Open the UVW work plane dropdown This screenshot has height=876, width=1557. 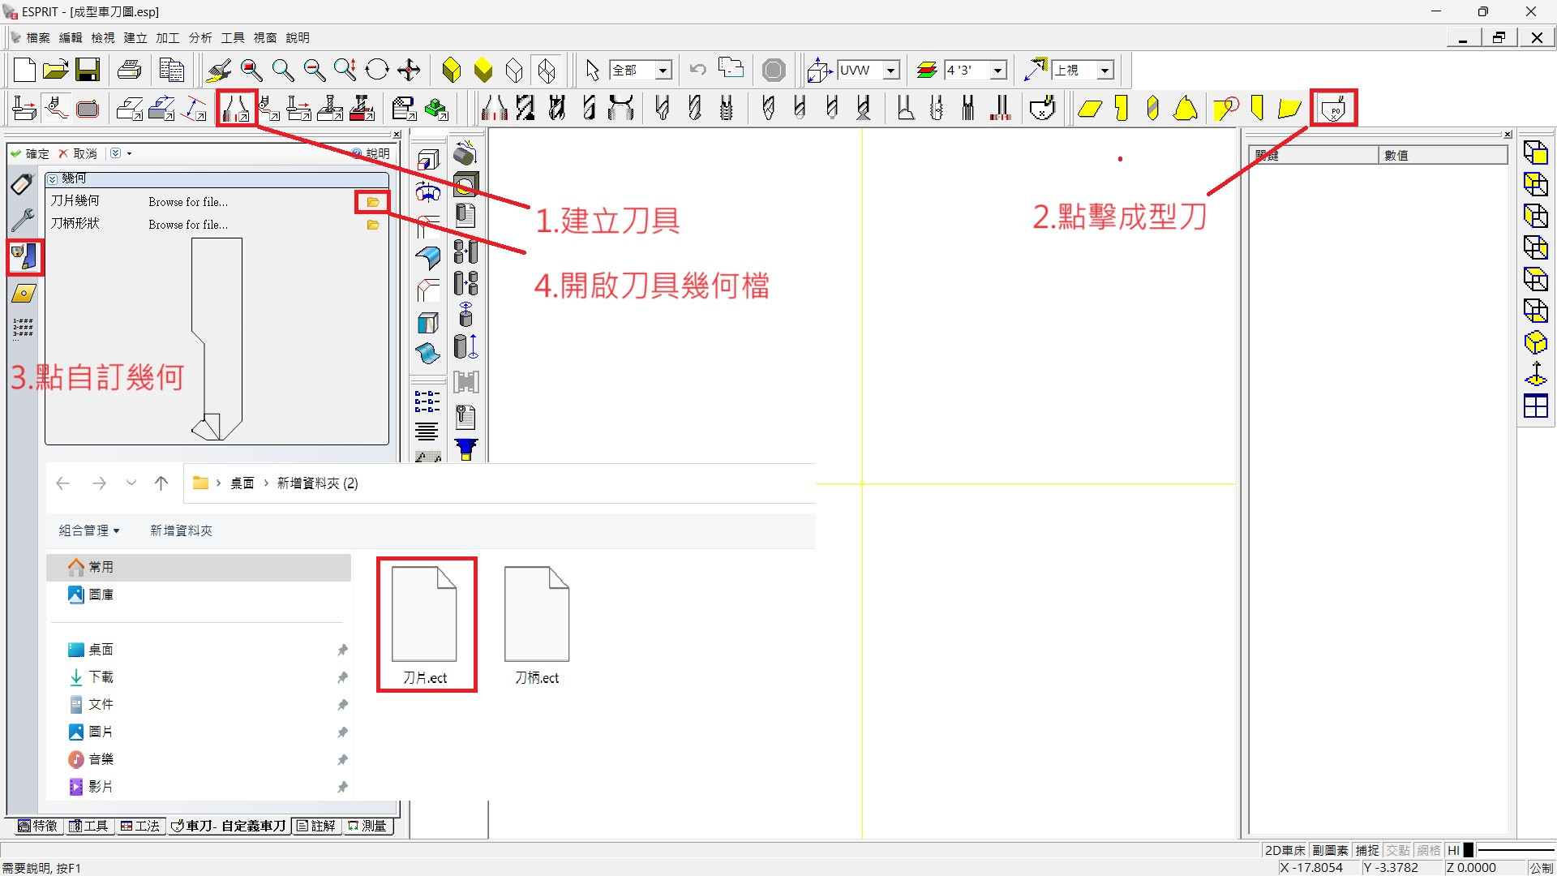(890, 71)
